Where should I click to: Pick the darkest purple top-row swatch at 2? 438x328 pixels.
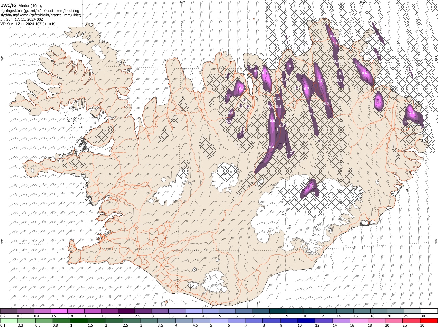(126, 311)
